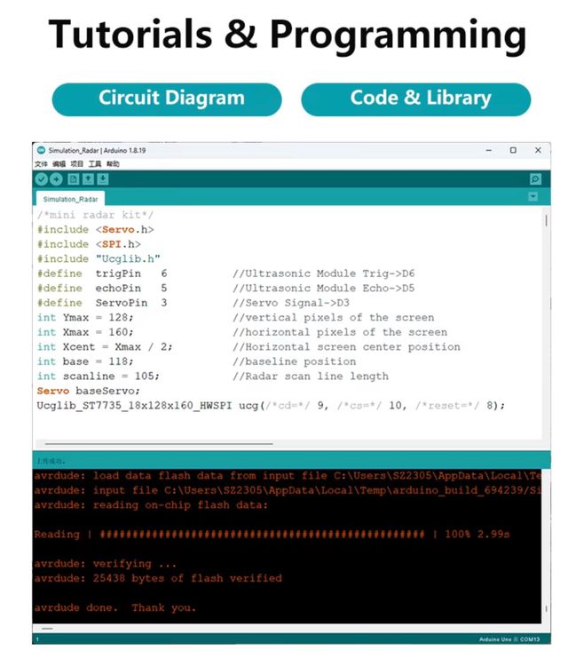This screenshot has width=568, height=666.
Task: Click the editor vertical scrollbar
Action: click(545, 221)
